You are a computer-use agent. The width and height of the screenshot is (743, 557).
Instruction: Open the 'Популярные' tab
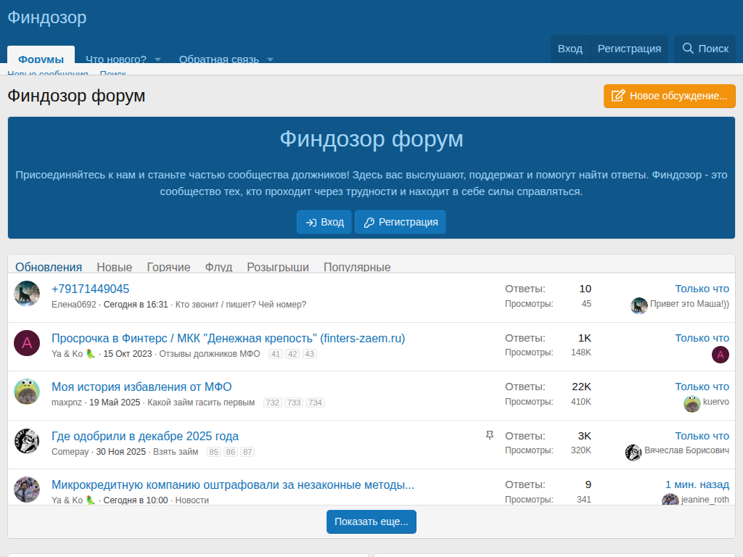coord(357,267)
